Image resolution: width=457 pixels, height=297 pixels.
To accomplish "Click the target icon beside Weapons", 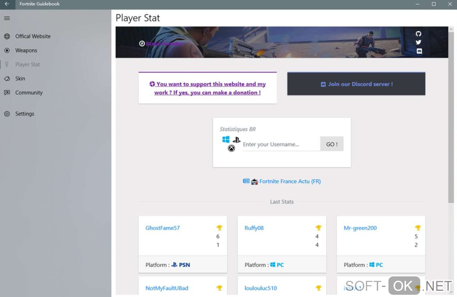I will pos(7,51).
